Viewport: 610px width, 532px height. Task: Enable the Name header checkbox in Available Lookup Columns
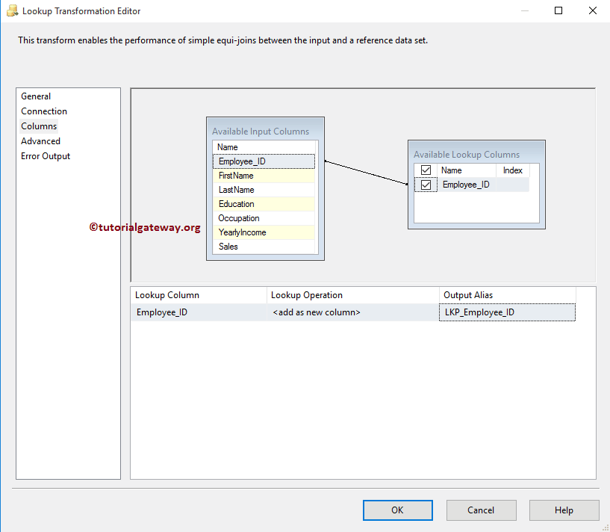(426, 170)
